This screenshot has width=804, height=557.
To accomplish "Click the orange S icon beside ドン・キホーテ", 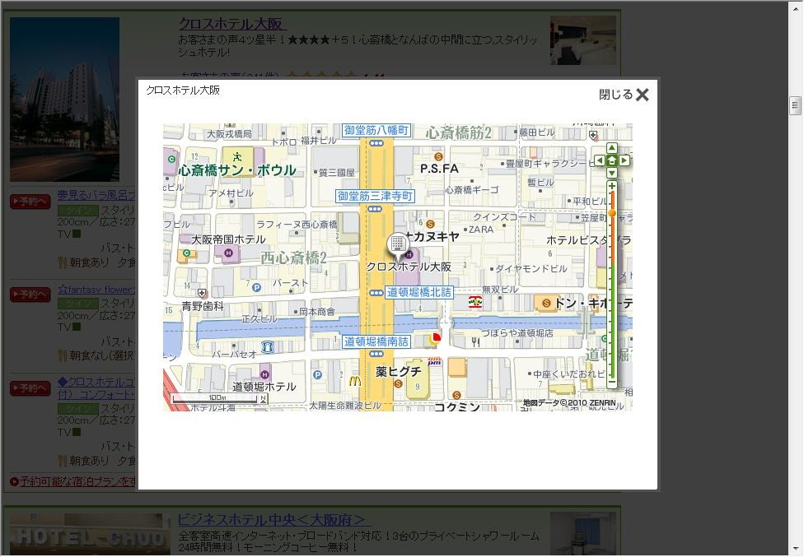I will tap(546, 303).
